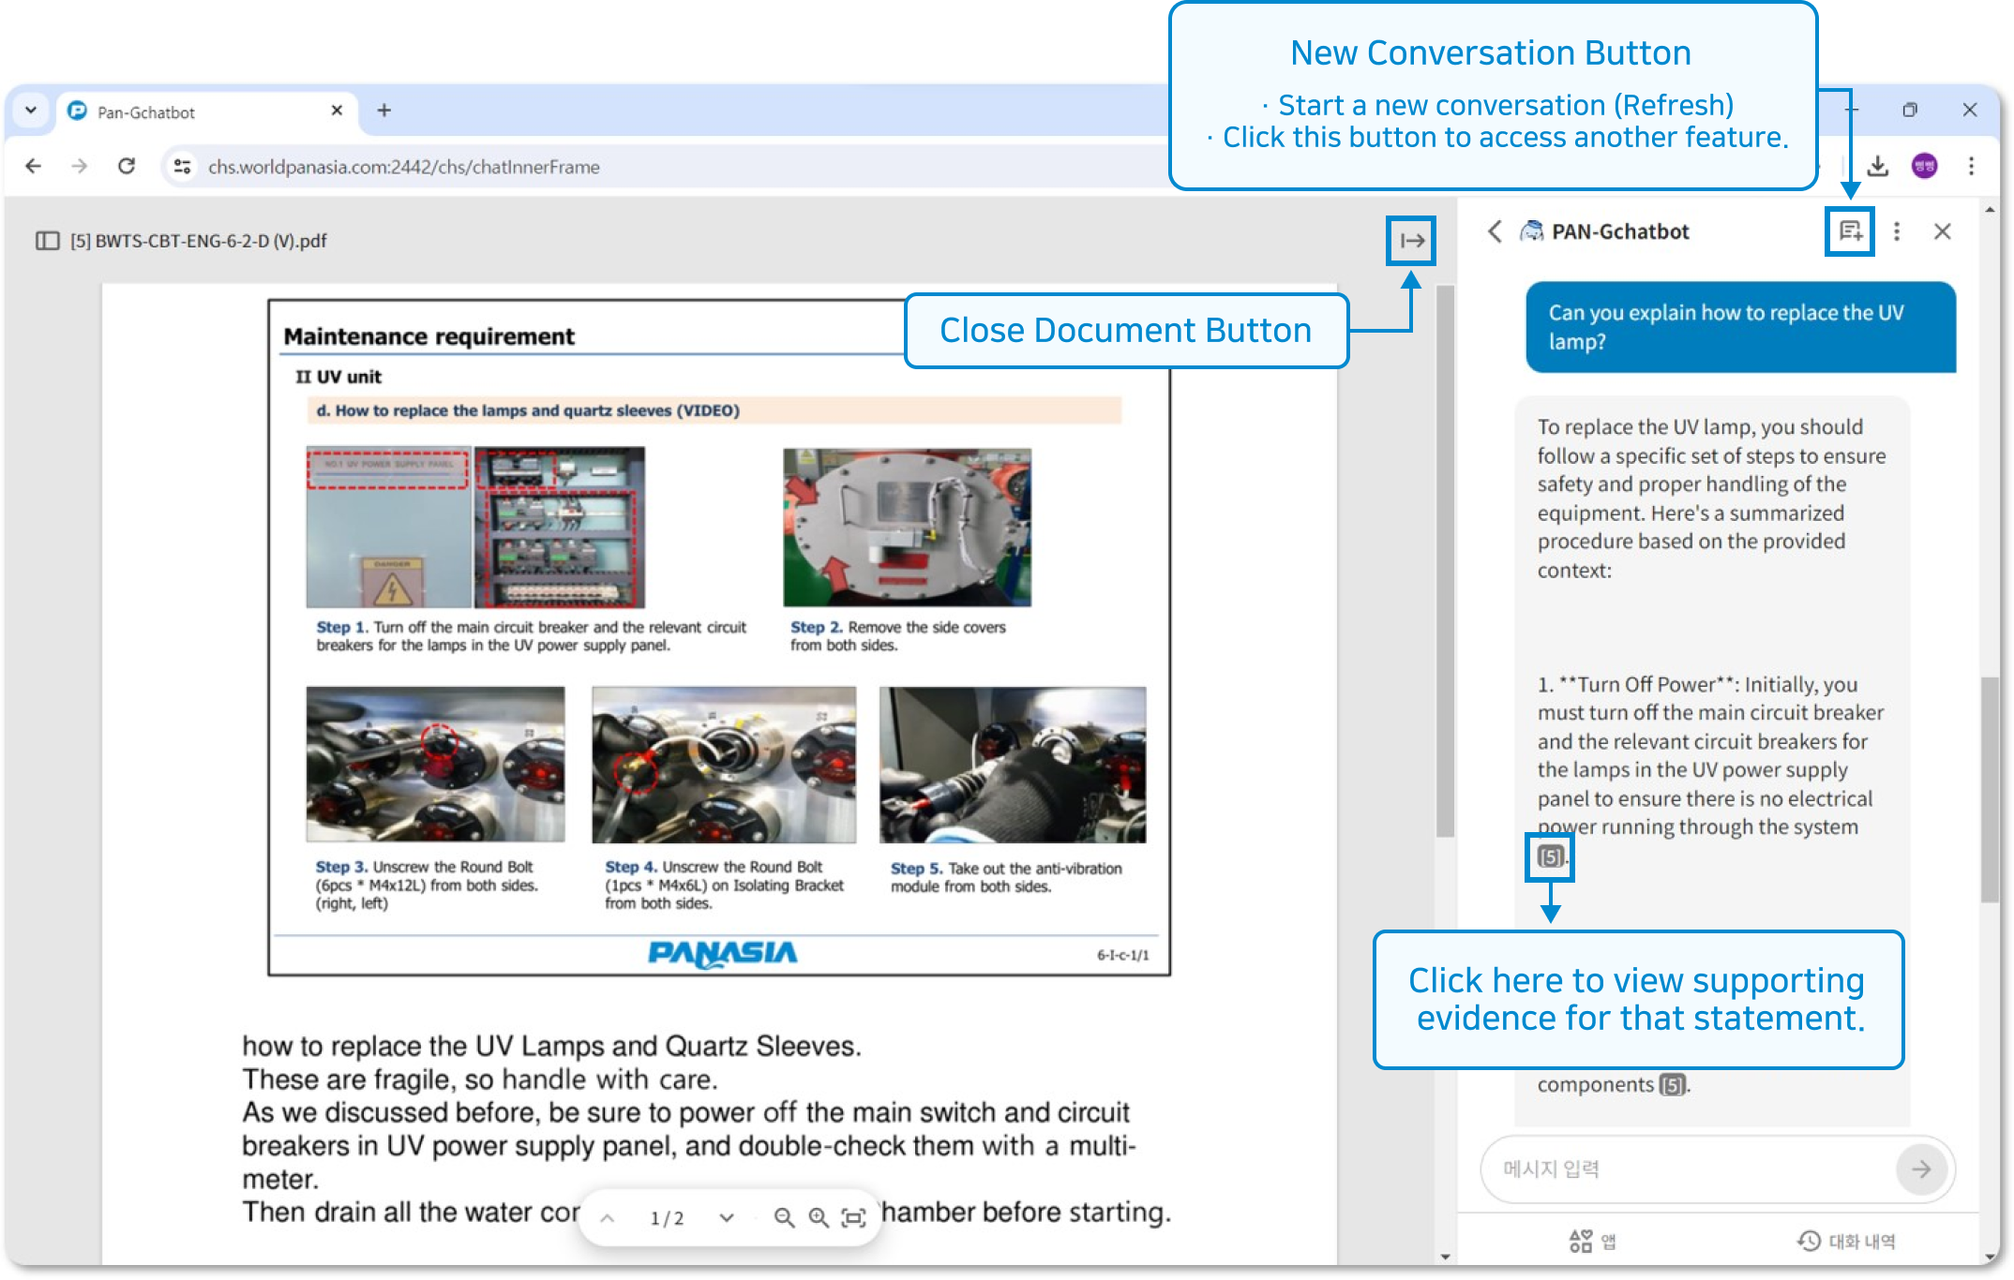The height and width of the screenshot is (1280, 2014).
Task: Toggle the PDF sidebar panel icon
Action: click(x=47, y=241)
